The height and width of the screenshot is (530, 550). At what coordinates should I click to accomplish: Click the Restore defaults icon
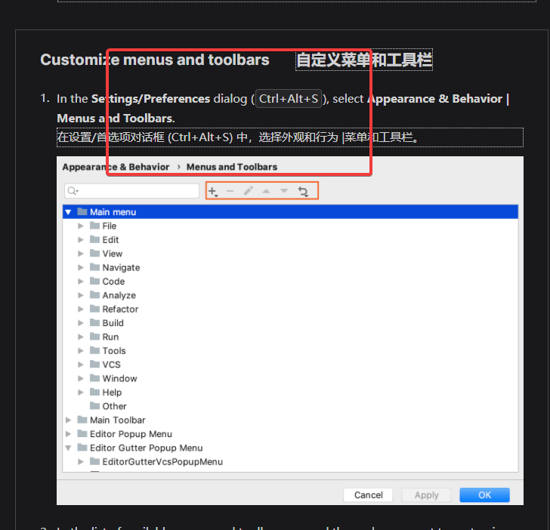[x=303, y=192]
